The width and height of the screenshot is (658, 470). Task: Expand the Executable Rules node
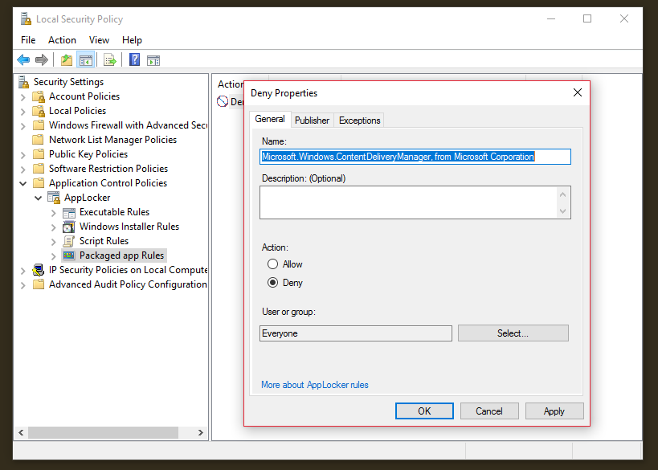click(x=53, y=213)
